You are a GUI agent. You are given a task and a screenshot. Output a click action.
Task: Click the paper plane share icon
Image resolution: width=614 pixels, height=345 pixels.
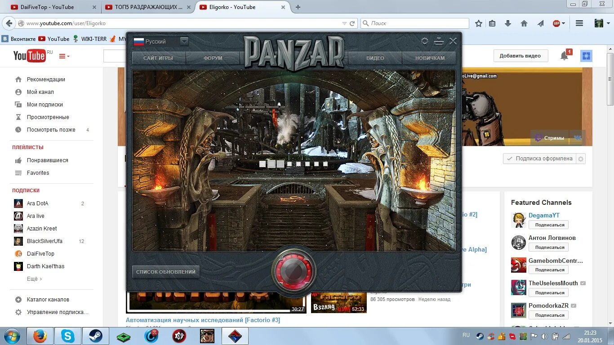tap(540, 23)
